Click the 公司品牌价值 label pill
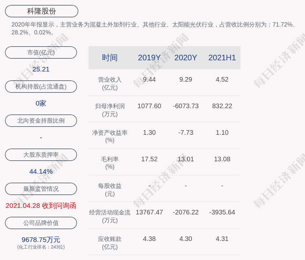This screenshot has width=305, height=260. [41, 223]
